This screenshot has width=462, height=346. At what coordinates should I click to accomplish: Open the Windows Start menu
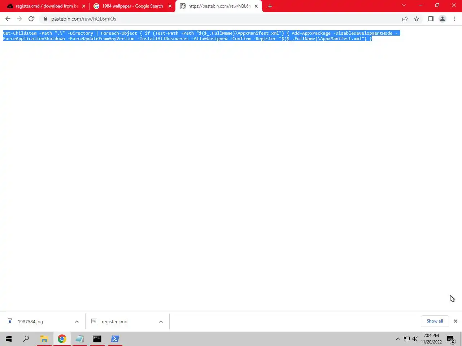coord(9,339)
